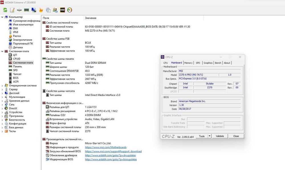Screen dimensions: 285x170
Task: Open the Report toolbar icon
Action: click(x=12, y=10)
